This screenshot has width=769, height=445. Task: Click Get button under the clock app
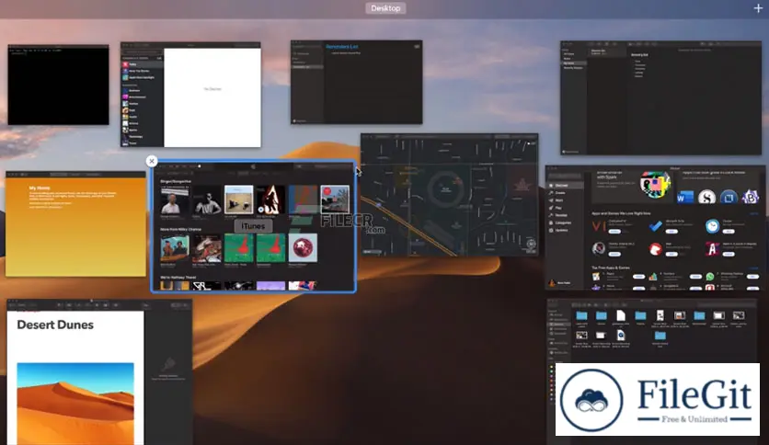click(x=729, y=232)
